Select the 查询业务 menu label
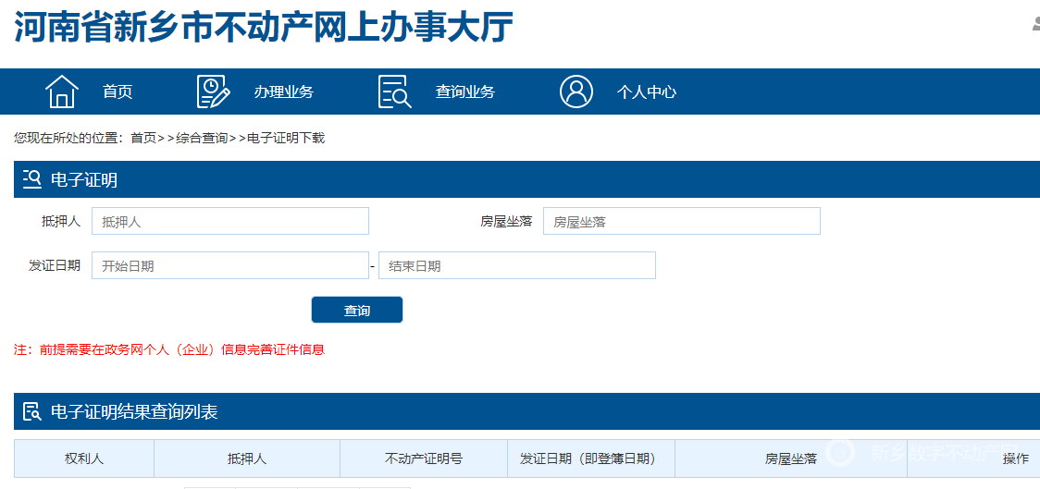The height and width of the screenshot is (489, 1040). pos(465,92)
